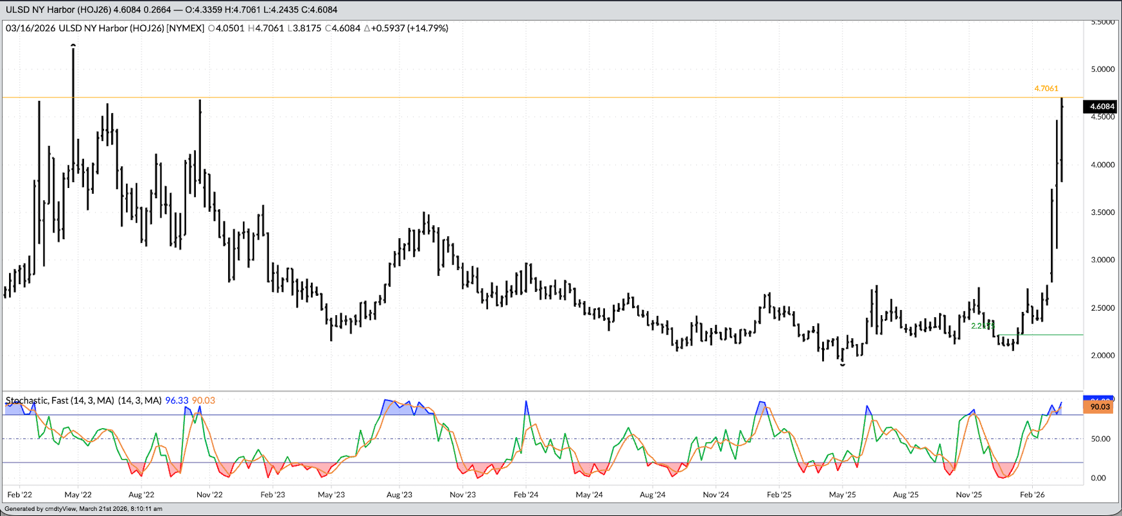Click the 03/16/2026 chart header date
Screen dimensions: 1122x516
[30, 28]
